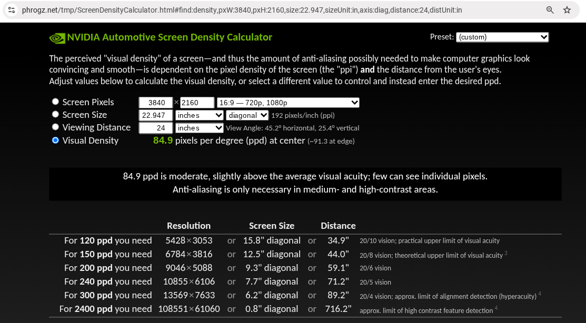The image size is (586, 323).
Task: Click the 59.1" distance cell
Action: point(338,268)
